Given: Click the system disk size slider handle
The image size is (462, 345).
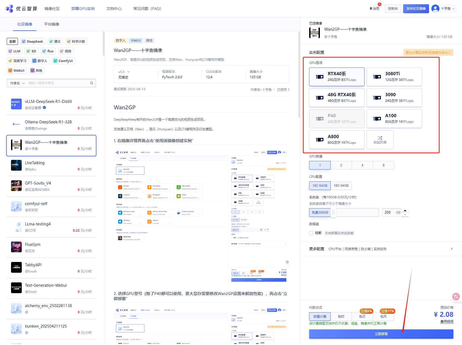Looking at the screenshot, I should point(333,212).
